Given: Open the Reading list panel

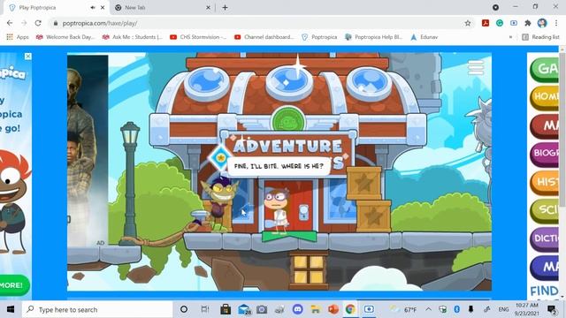Looking at the screenshot, I should coord(540,37).
